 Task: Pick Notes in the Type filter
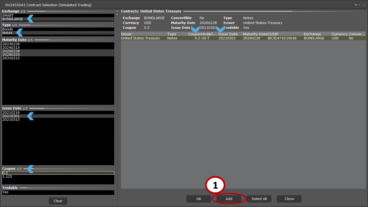click(x=7, y=33)
